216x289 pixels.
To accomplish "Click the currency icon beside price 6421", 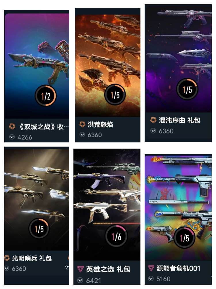I will pos(80,280).
